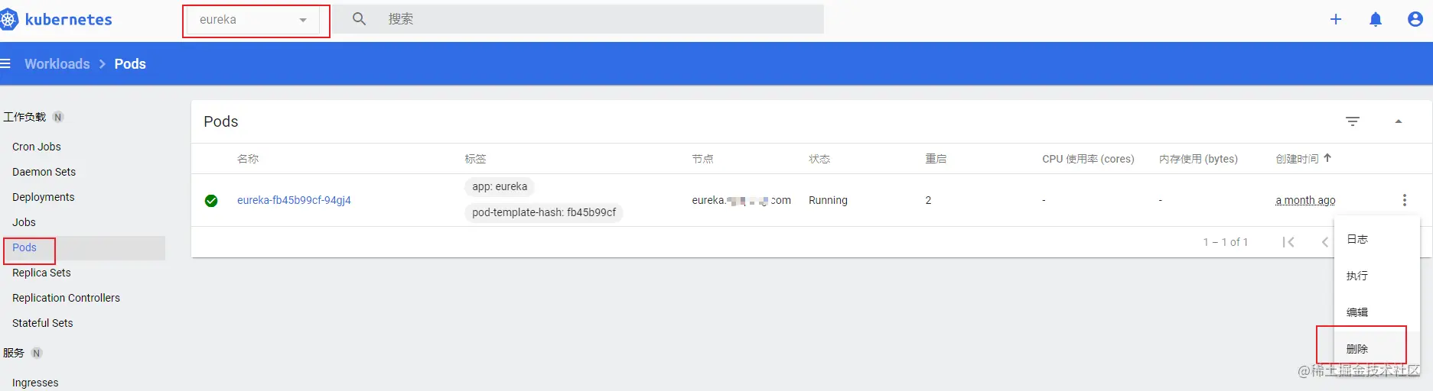1433x391 pixels.
Task: Open Jobs in sidebar
Action: click(x=24, y=222)
